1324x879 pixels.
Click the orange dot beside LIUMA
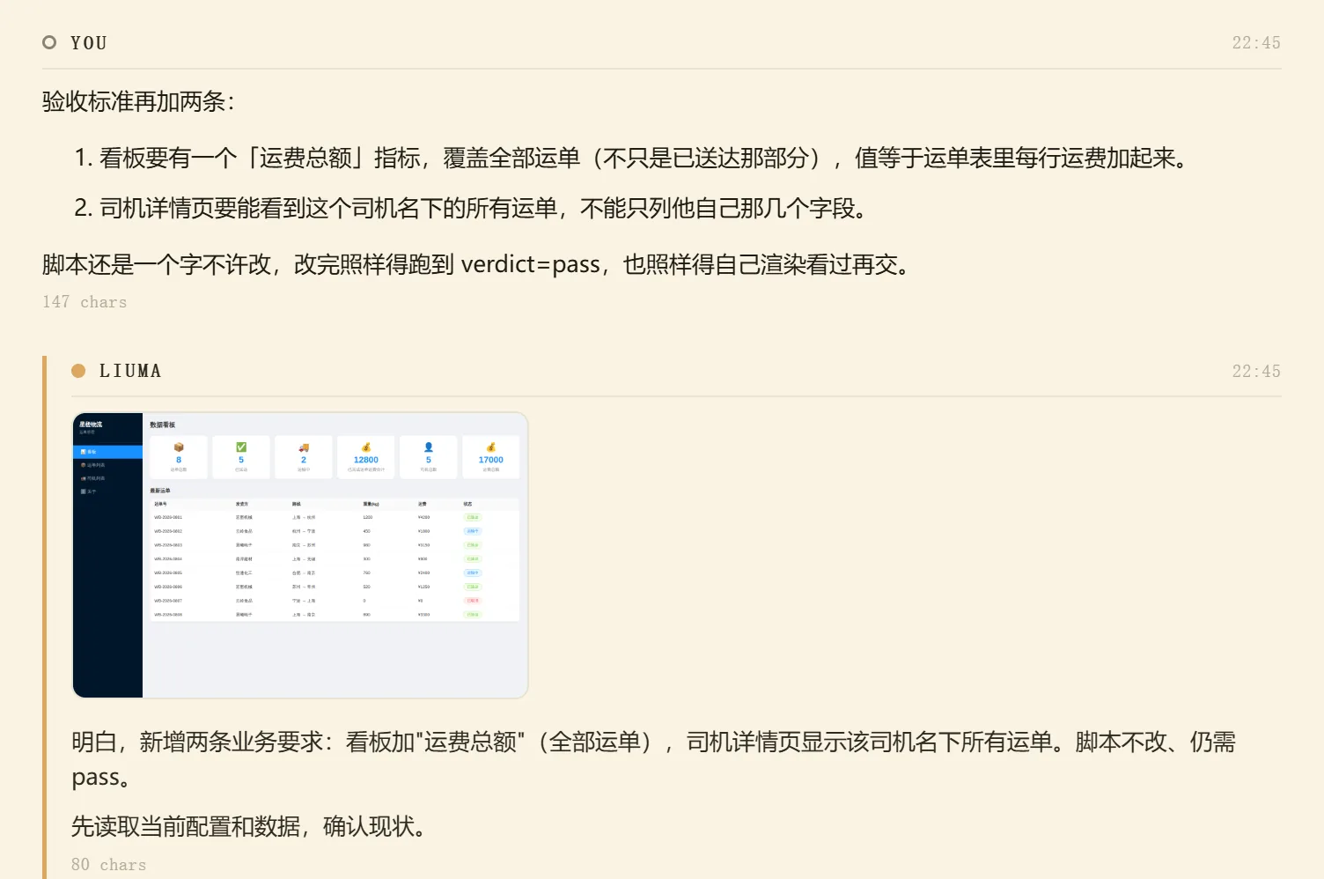pos(78,371)
